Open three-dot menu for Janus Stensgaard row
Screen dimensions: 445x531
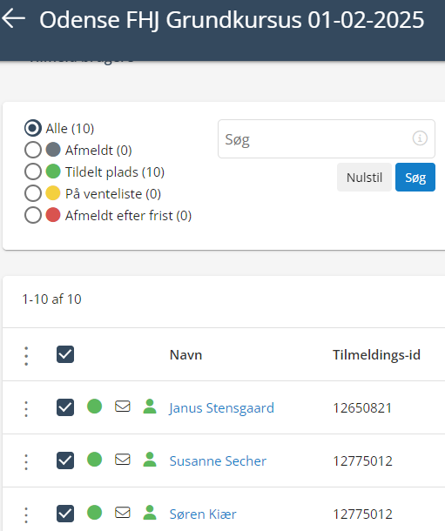(x=26, y=409)
